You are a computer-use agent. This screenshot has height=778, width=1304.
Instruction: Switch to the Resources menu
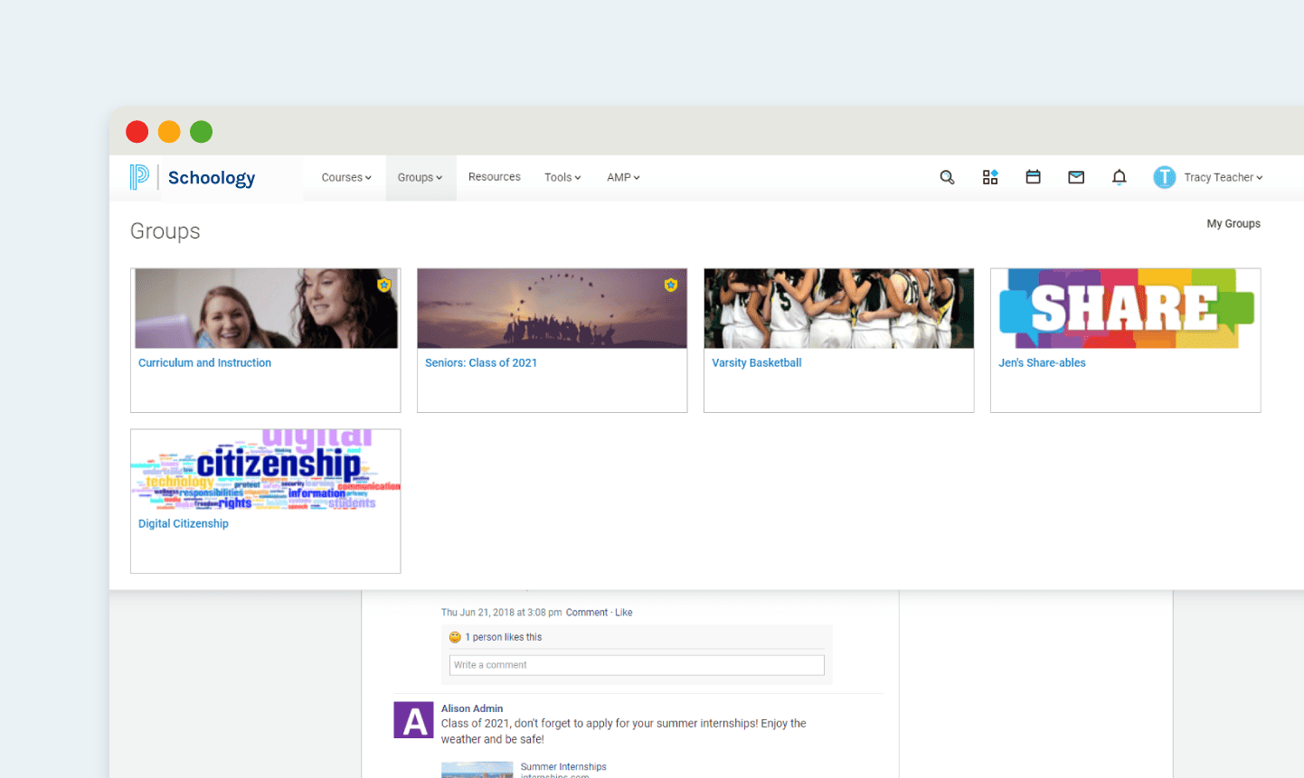click(x=494, y=177)
